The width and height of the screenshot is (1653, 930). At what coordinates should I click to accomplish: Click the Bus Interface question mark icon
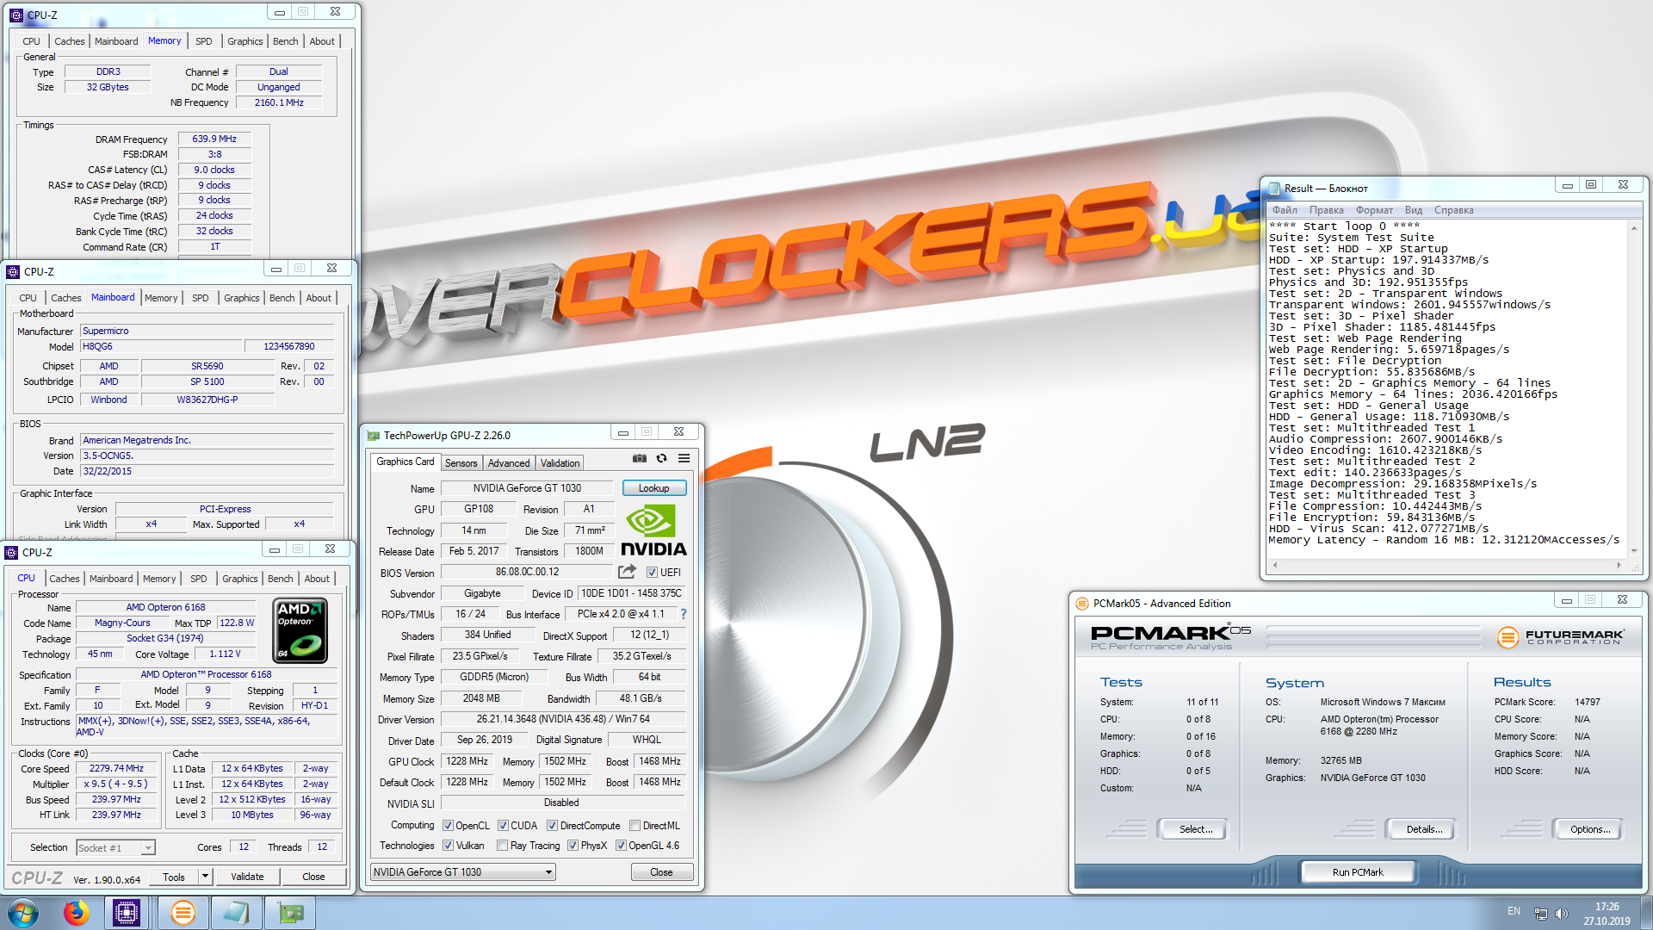[684, 614]
